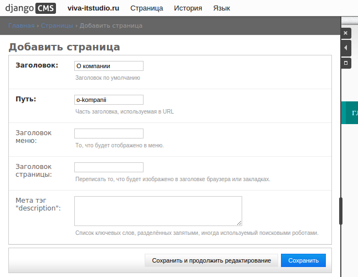The width and height of the screenshot is (358, 277).
Task: Close the side frame with X icon
Action: click(346, 34)
